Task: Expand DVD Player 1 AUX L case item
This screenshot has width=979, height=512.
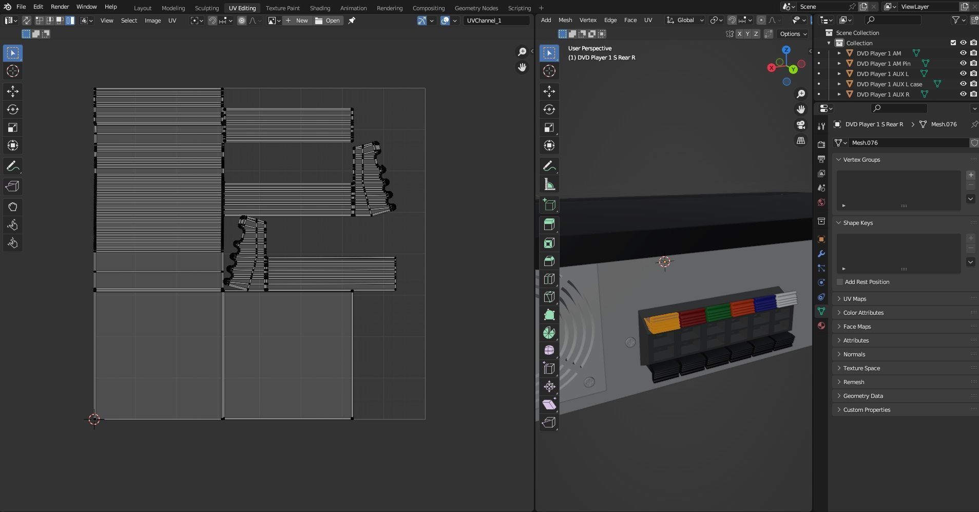Action: coord(839,84)
